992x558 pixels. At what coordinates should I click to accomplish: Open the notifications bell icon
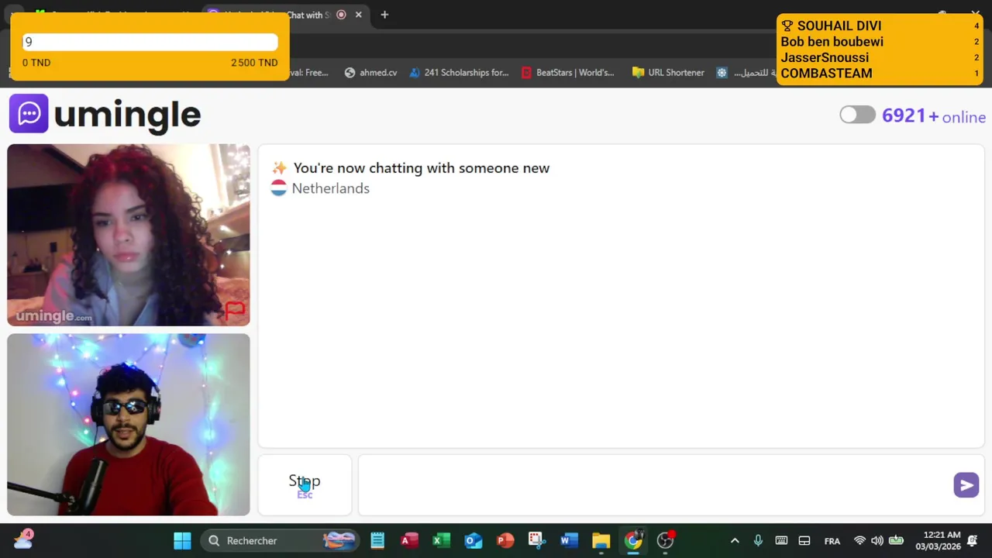973,541
